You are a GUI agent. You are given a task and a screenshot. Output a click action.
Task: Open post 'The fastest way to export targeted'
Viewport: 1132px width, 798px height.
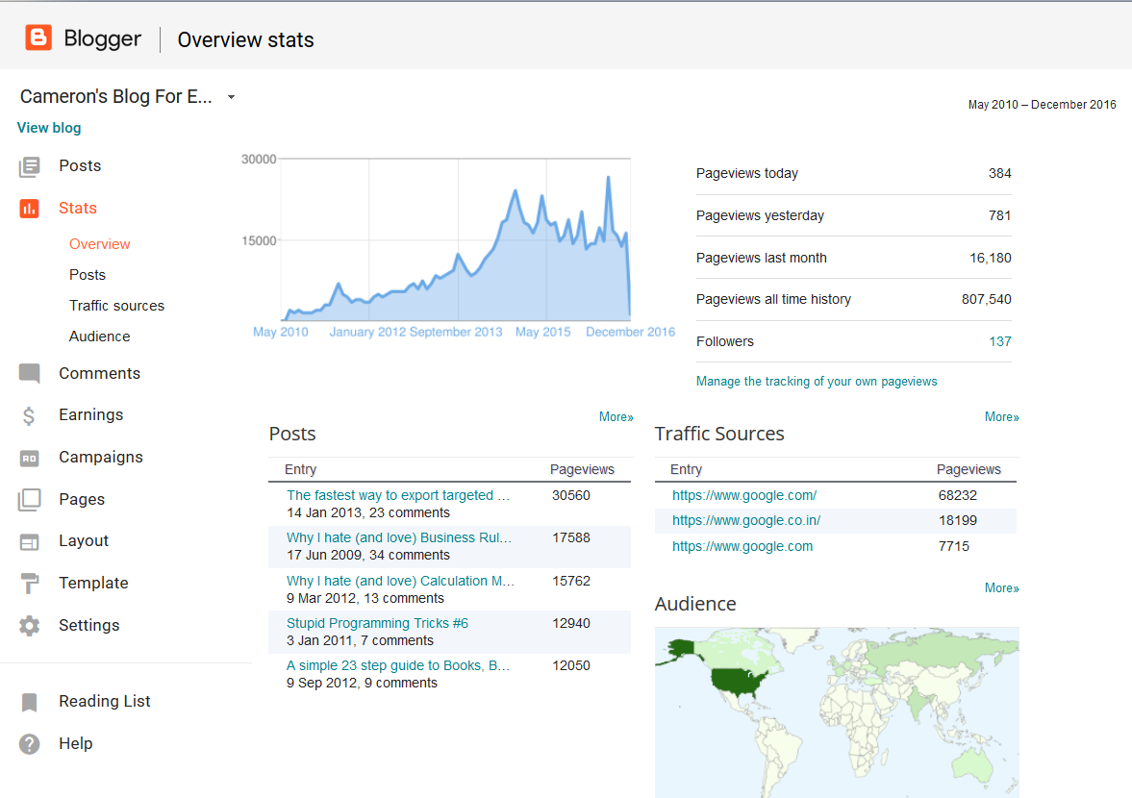(x=398, y=496)
